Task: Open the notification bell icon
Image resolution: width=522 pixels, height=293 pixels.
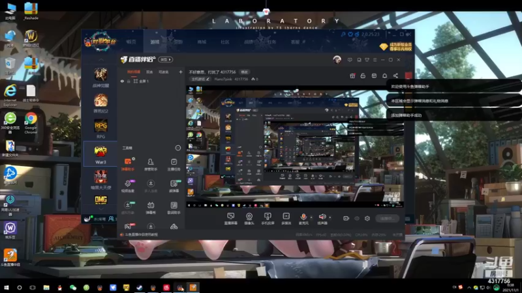Action: click(384, 76)
